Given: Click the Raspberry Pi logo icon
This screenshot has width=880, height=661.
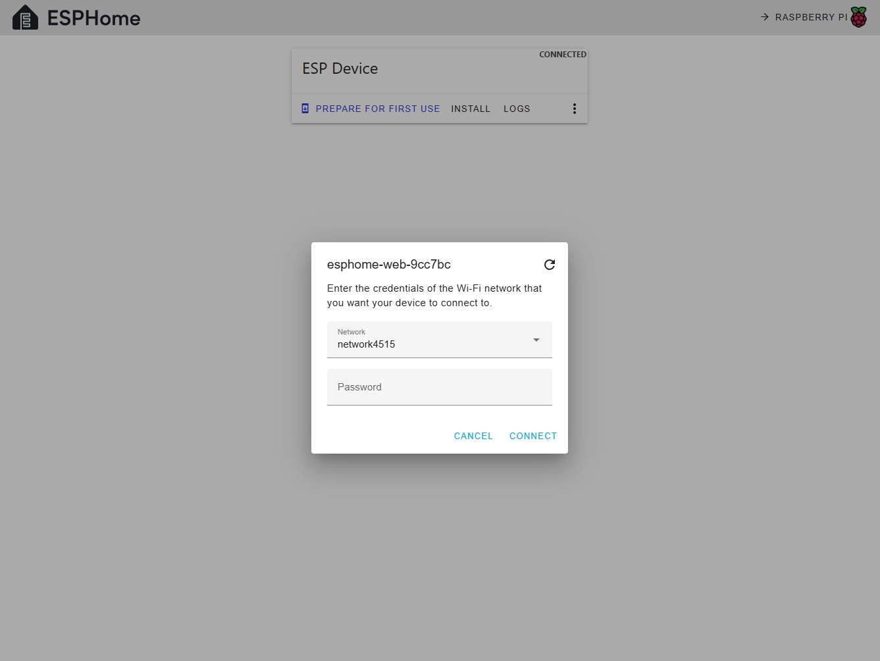Looking at the screenshot, I should tap(859, 17).
